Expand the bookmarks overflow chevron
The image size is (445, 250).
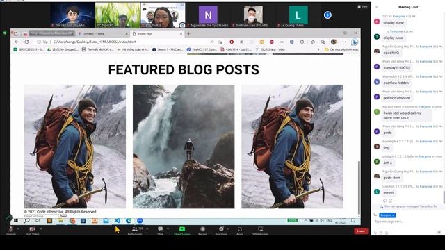coord(318,49)
